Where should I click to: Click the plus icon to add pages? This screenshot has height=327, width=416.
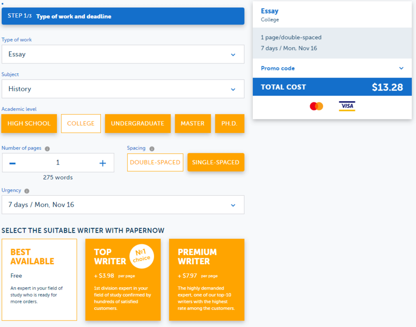pyautogui.click(x=103, y=163)
